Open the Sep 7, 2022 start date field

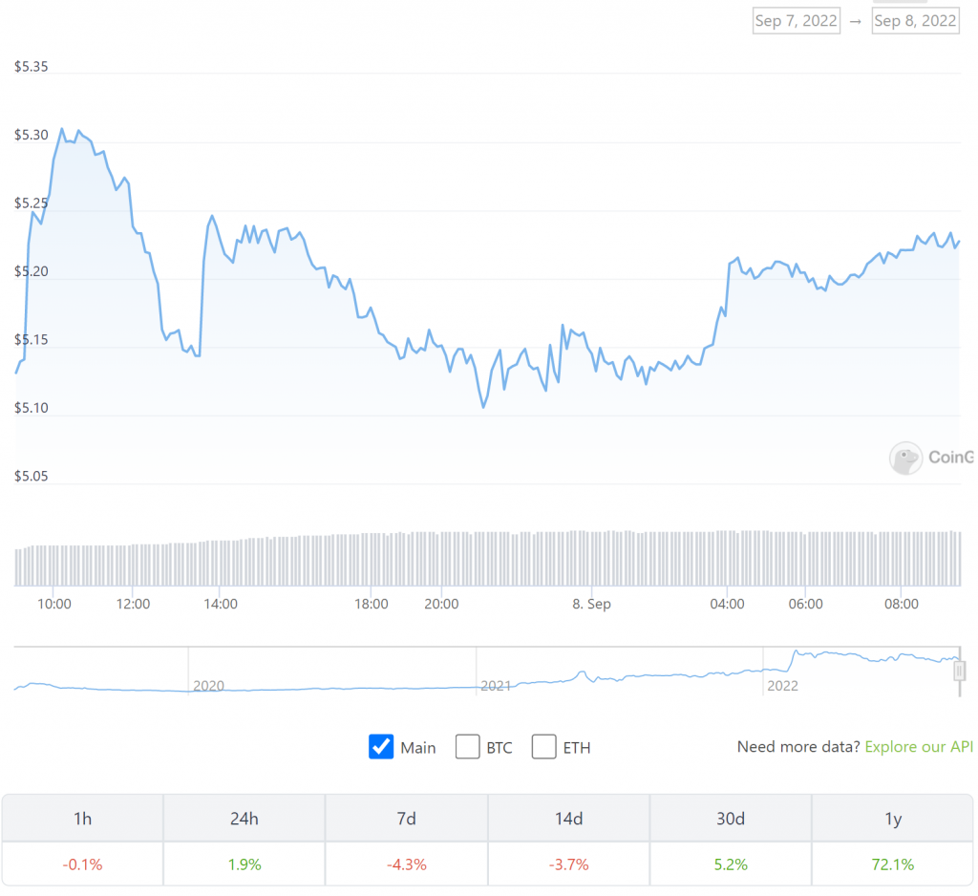(796, 21)
